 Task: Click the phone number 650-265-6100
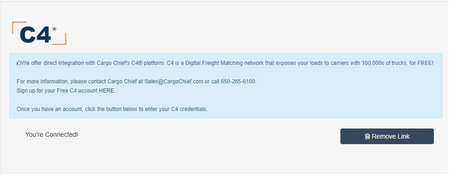238,82
